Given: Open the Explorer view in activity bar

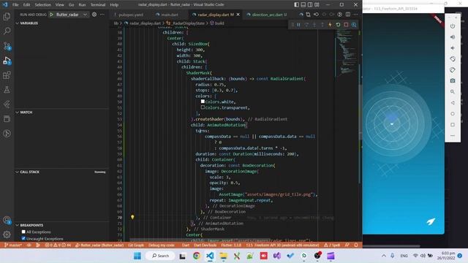Looking at the screenshot, I should click(x=7, y=16).
